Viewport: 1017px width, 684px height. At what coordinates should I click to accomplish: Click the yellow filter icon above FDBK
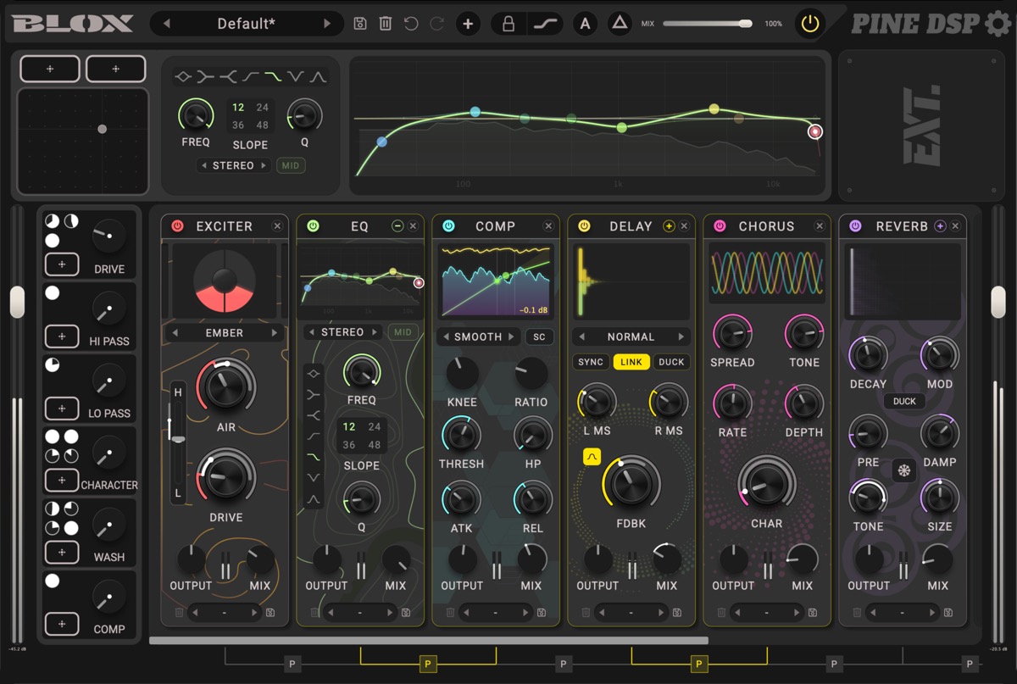[x=592, y=458]
